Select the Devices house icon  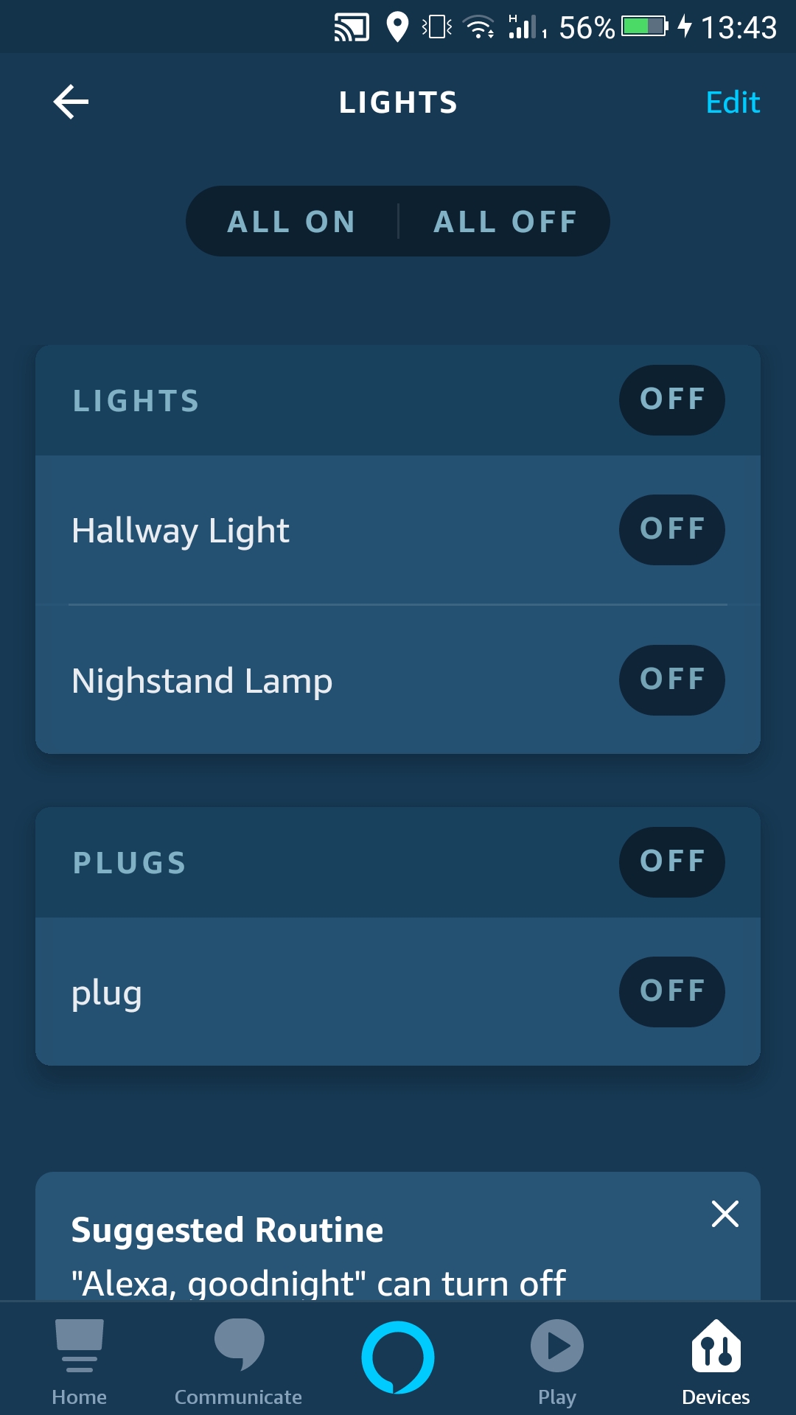pos(716,1346)
